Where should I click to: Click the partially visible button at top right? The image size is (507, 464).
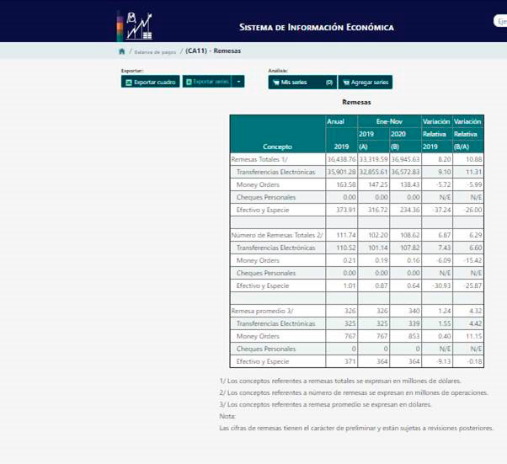501,21
